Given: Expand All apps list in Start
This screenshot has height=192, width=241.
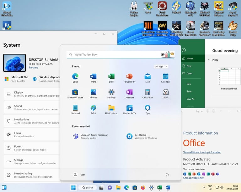Looking at the screenshot, I should (161, 67).
